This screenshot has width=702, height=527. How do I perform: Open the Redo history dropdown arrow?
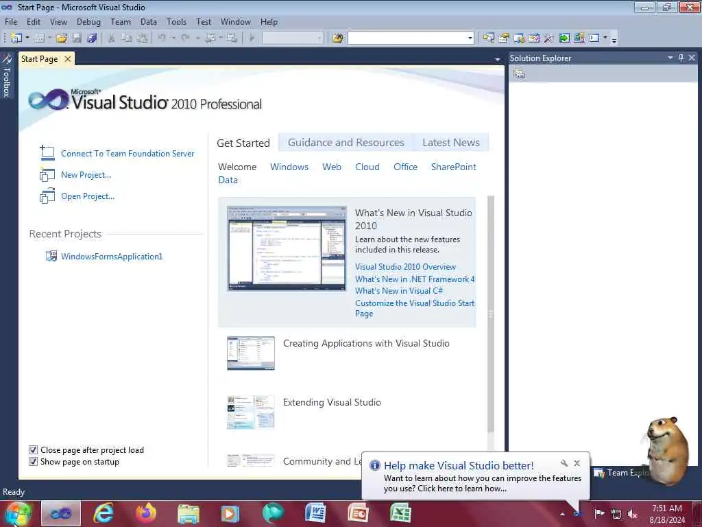[x=197, y=38]
